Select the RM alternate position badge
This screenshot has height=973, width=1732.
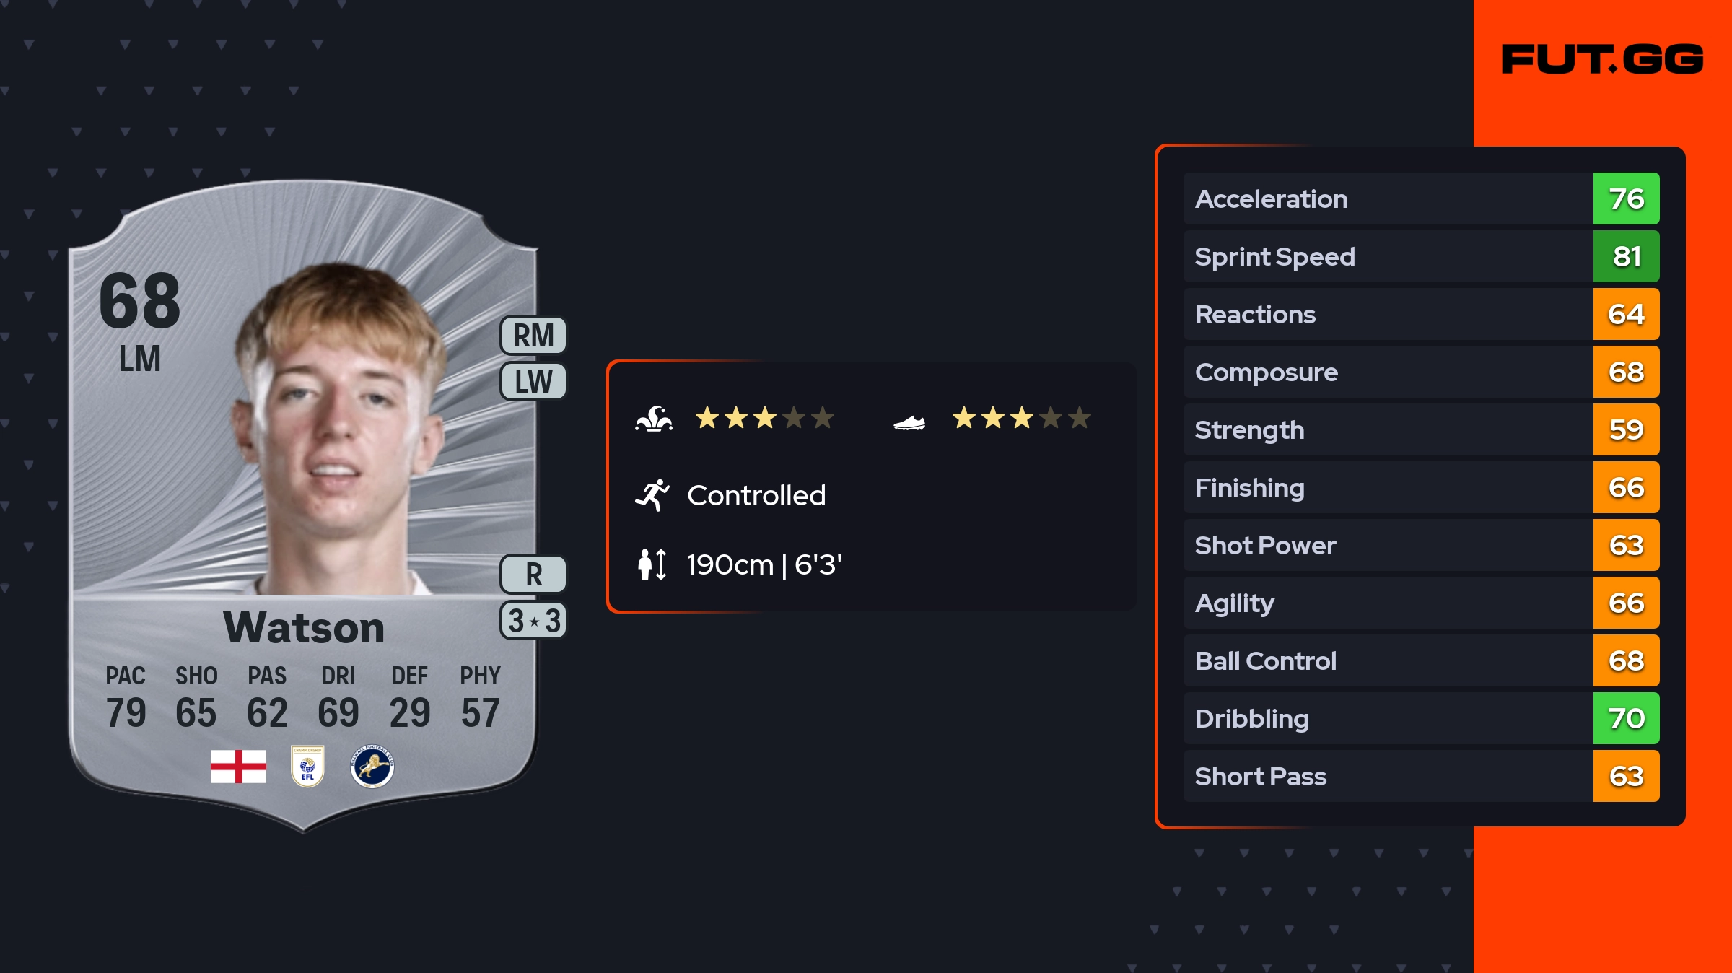click(533, 336)
